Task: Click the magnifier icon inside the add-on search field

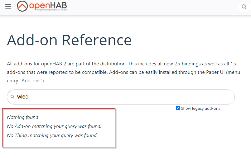Action: point(13,97)
